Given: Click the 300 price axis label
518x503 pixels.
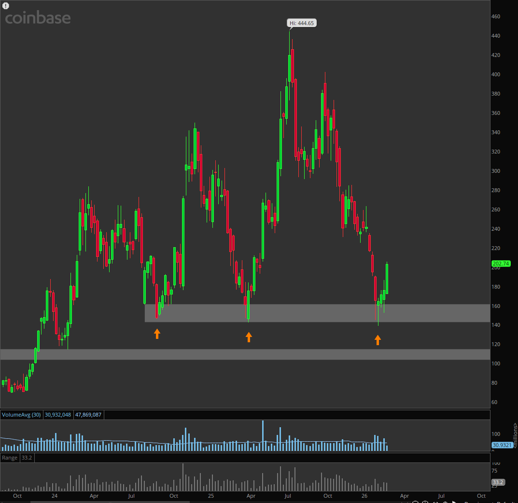Looking at the screenshot, I should click(x=496, y=171).
